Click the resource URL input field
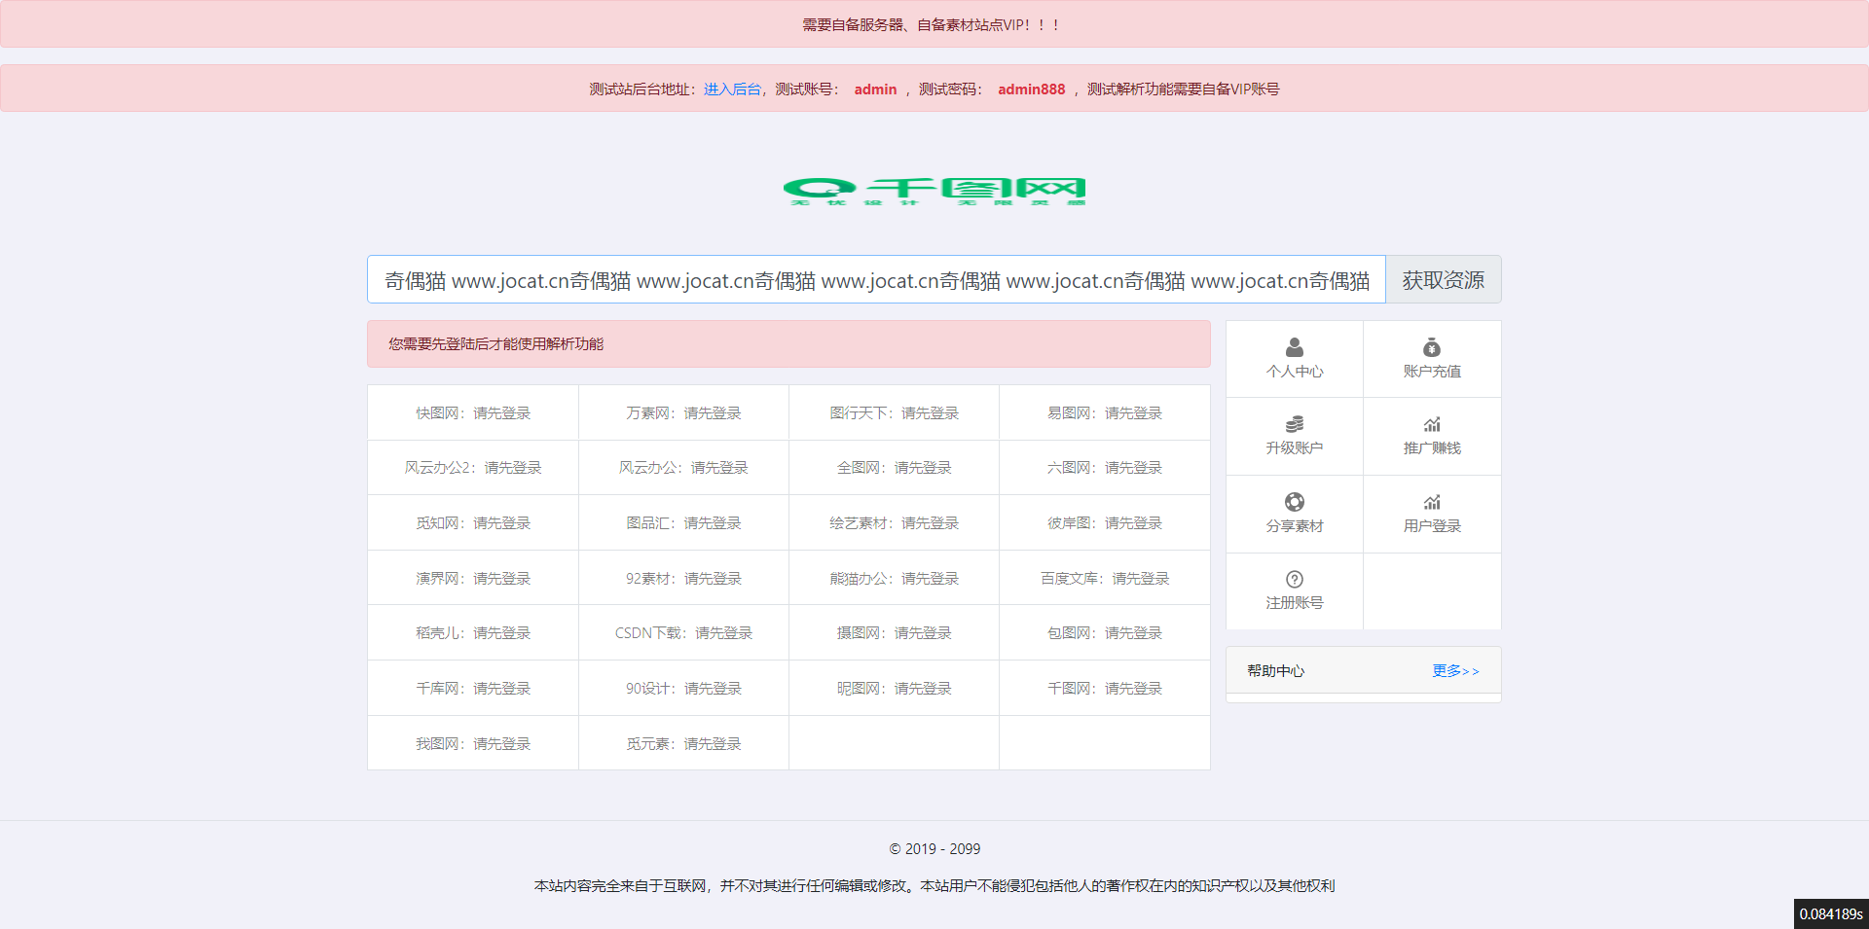 pos(876,280)
